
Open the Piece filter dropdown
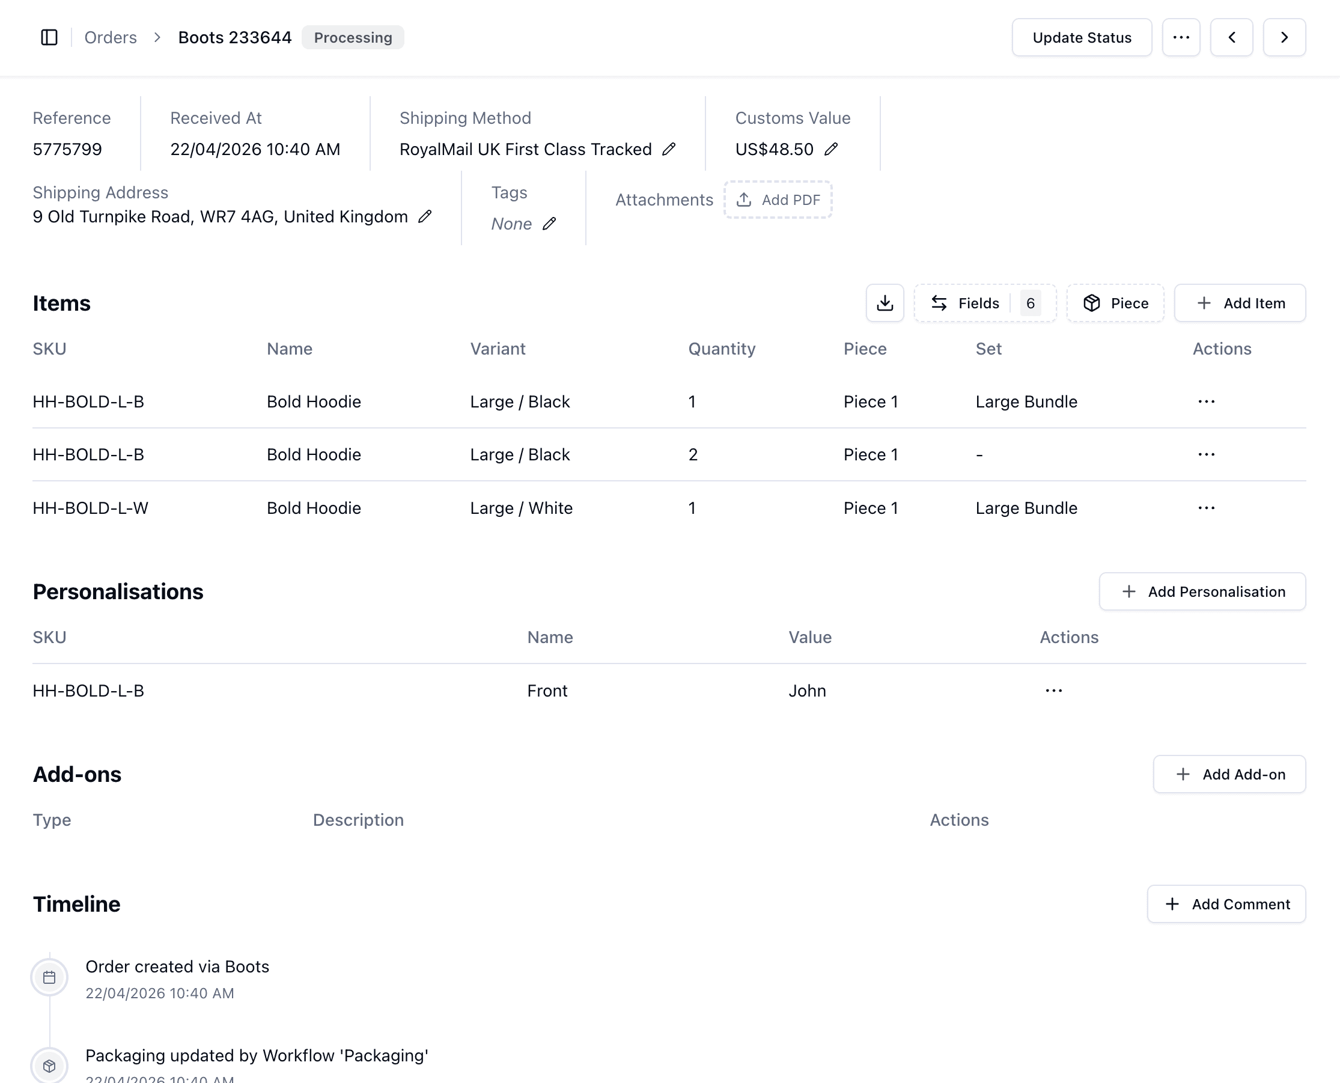pos(1115,303)
